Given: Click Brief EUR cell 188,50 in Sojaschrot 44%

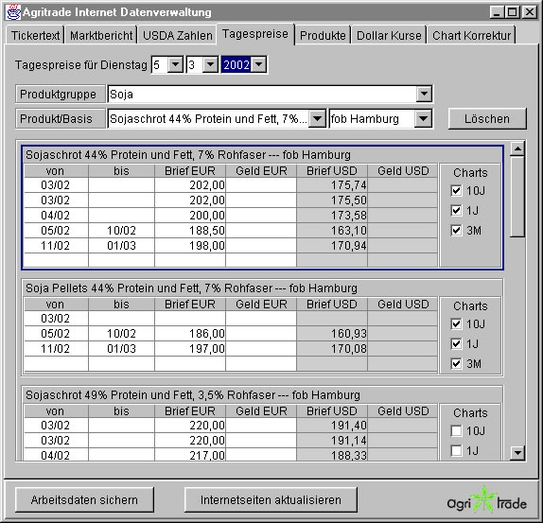Looking at the screenshot, I should (190, 231).
